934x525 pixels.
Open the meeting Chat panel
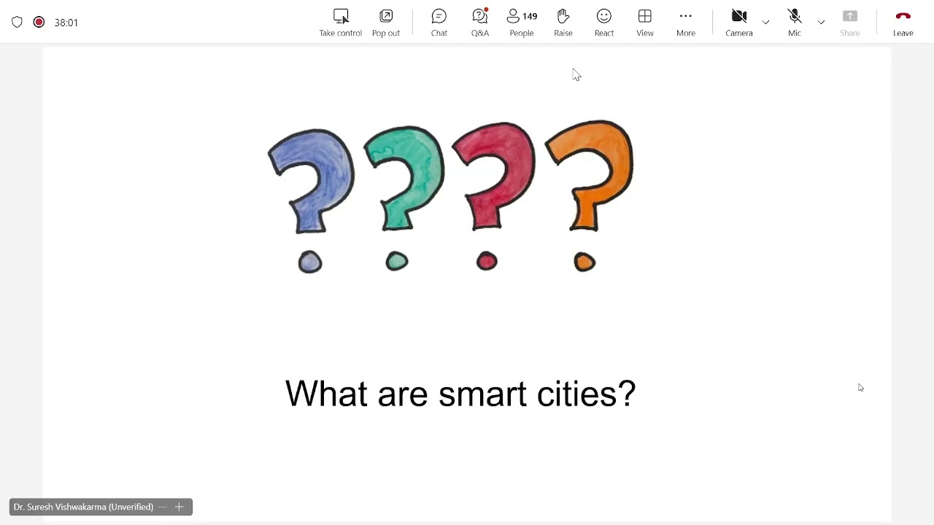[x=439, y=23]
